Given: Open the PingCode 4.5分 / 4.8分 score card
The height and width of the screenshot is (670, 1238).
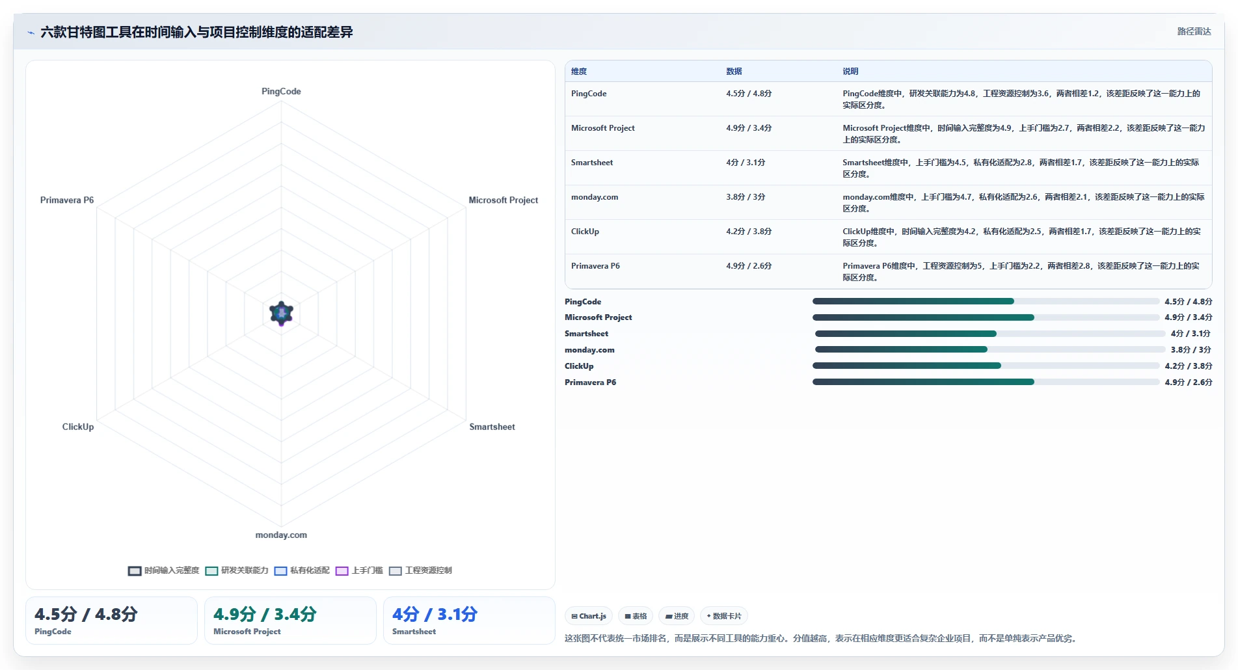Looking at the screenshot, I should coord(111,621).
